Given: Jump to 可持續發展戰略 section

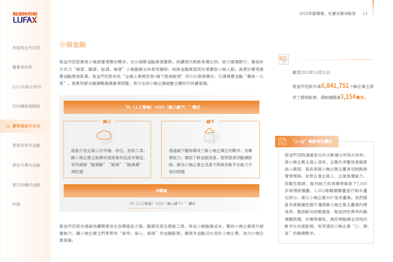Looking at the screenshot, I should [x=26, y=106].
